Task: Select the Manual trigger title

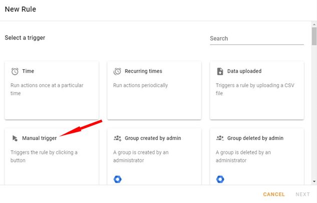Action: coord(40,138)
